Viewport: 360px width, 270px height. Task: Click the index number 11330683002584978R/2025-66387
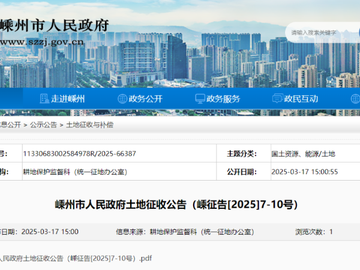[x=79, y=154]
